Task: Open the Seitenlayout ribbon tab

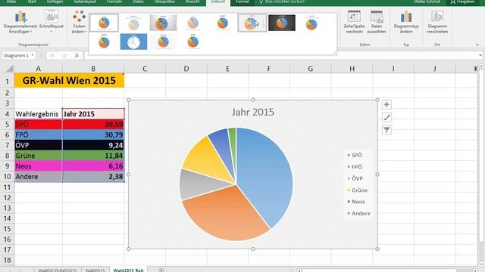Action: (86, 2)
